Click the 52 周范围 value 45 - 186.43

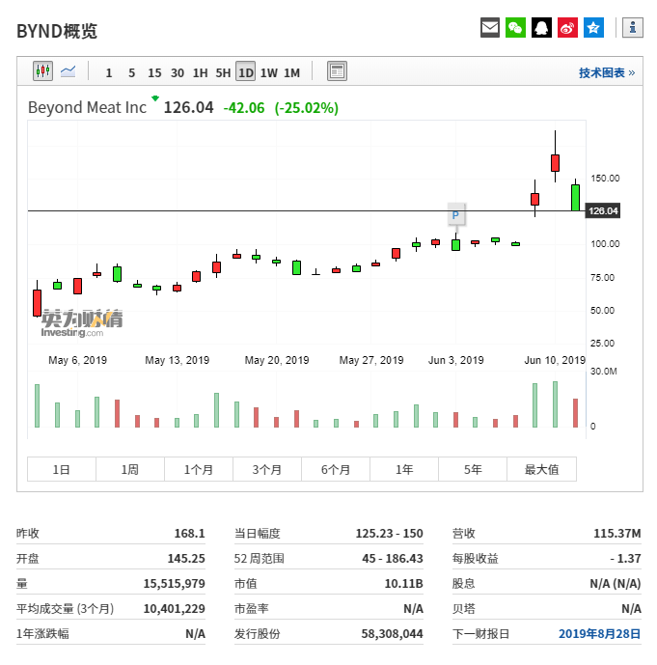pyautogui.click(x=393, y=558)
